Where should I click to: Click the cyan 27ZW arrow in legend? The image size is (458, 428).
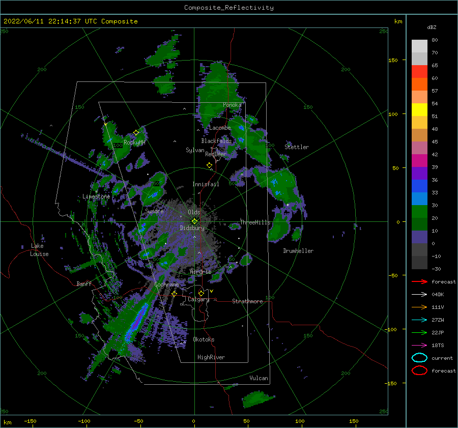click(x=419, y=320)
